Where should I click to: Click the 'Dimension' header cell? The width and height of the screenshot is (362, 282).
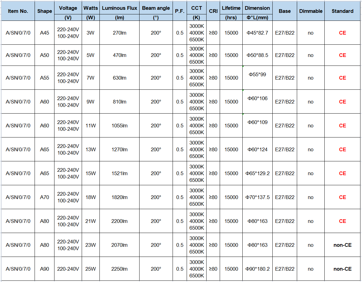[257, 8]
